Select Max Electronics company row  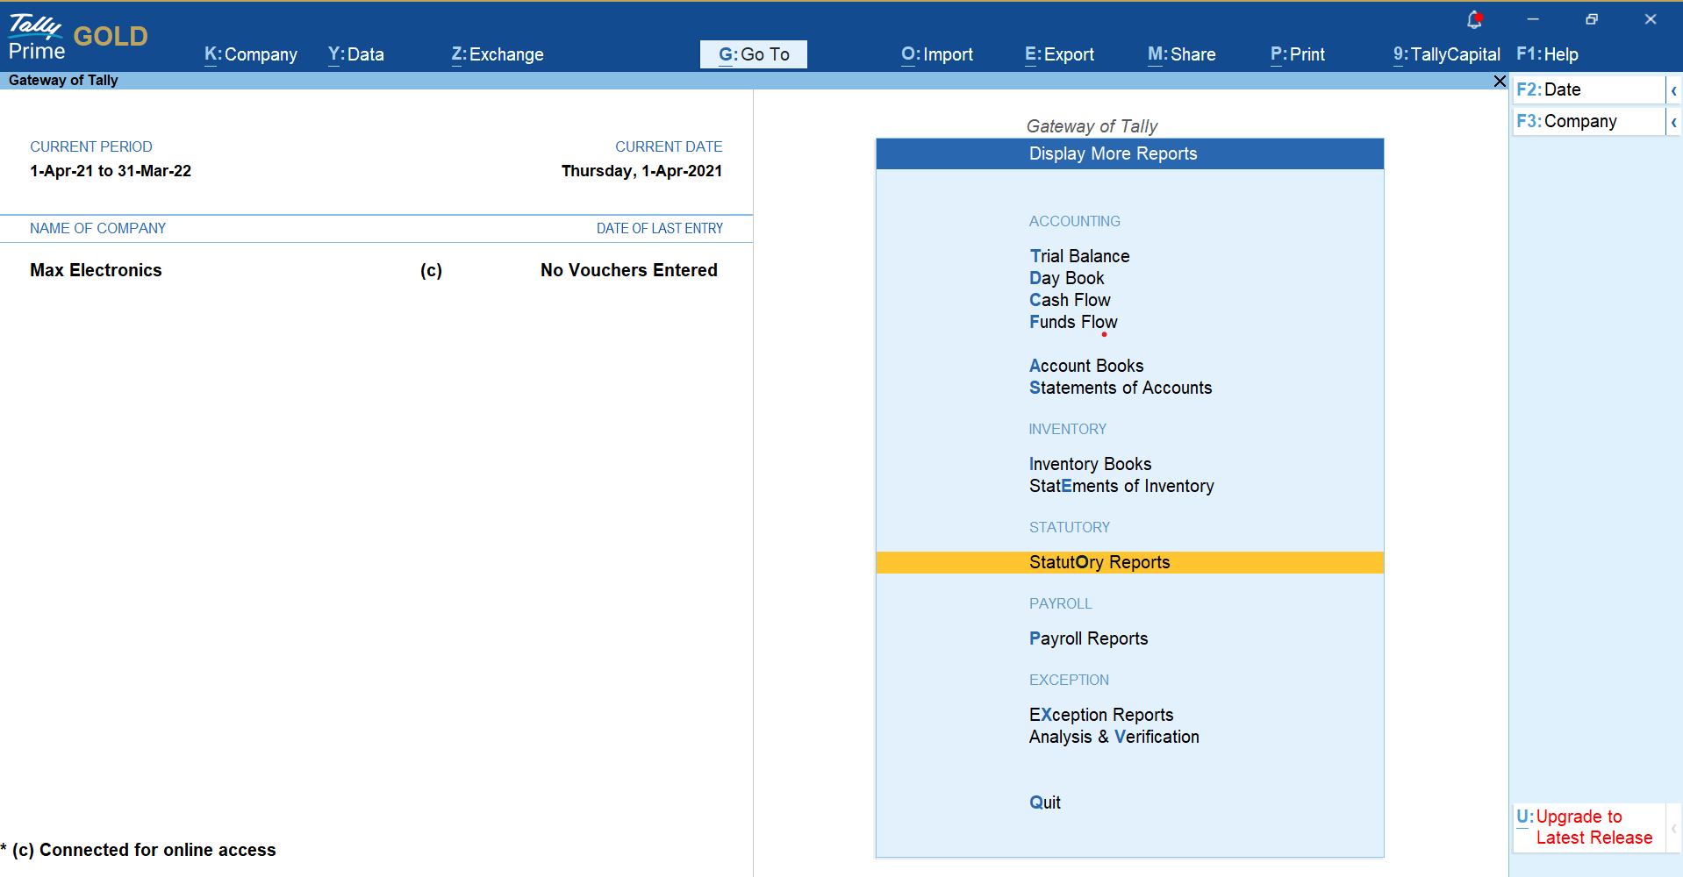click(x=97, y=270)
